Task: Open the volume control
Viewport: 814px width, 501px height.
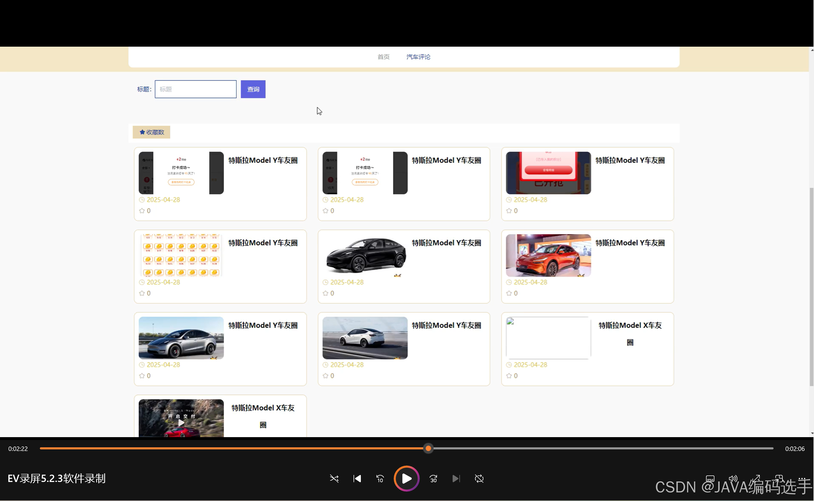Action: pyautogui.click(x=733, y=479)
